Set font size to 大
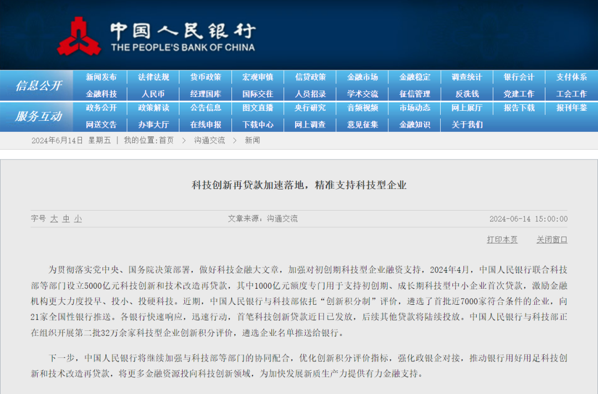Image resolution: width=598 pixels, height=394 pixels. (54, 219)
